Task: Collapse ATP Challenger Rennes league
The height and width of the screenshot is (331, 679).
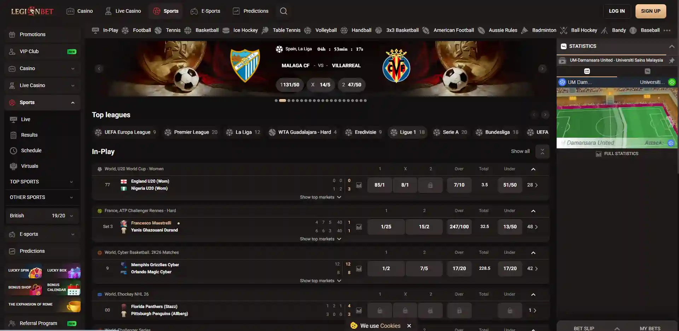Action: [x=533, y=211]
